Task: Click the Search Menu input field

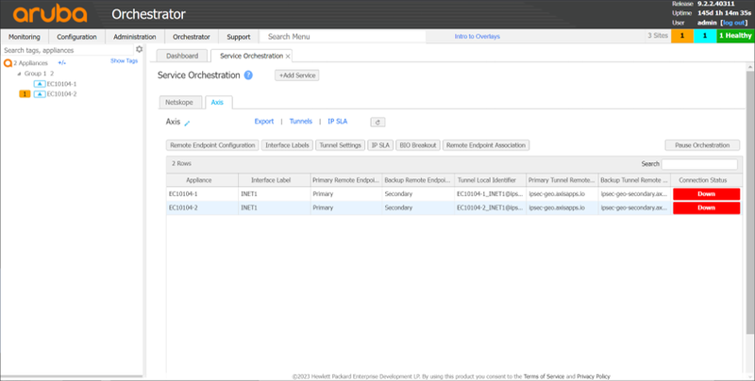Action: tap(343, 37)
